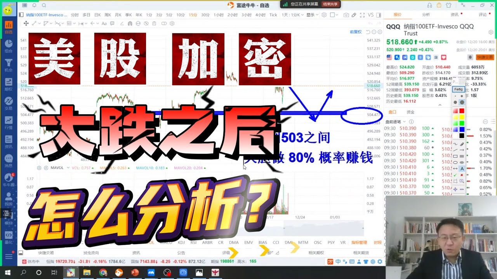Open PowerPoint from Windows taskbar

[x=135, y=272]
